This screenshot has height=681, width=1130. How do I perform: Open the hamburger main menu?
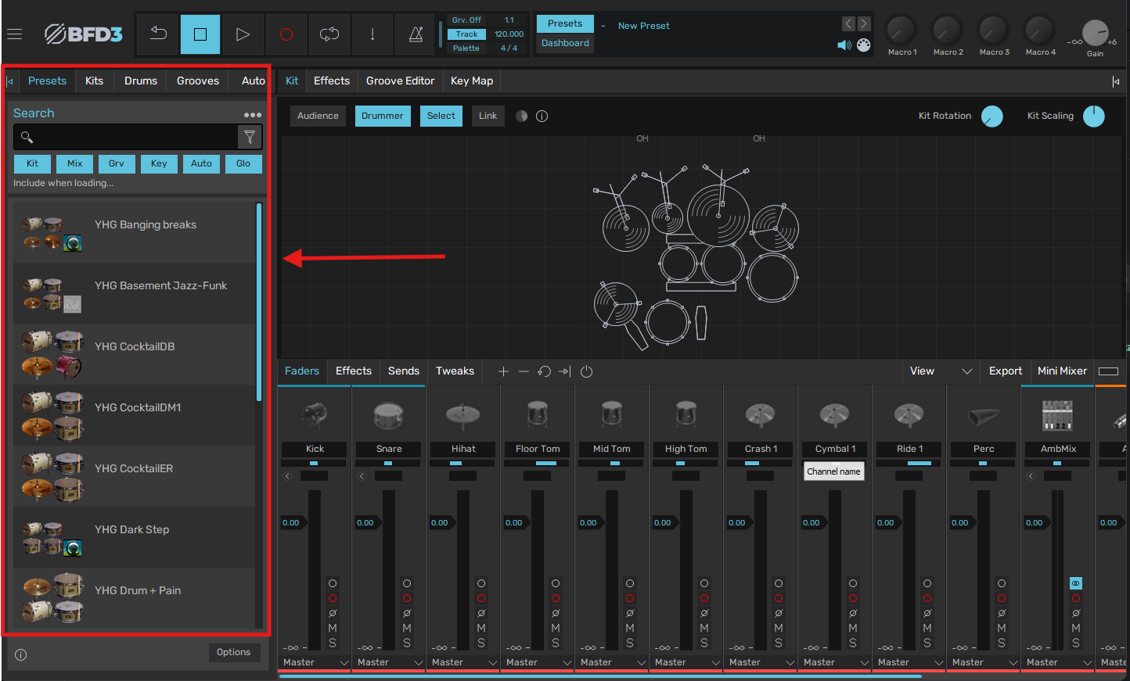(14, 34)
